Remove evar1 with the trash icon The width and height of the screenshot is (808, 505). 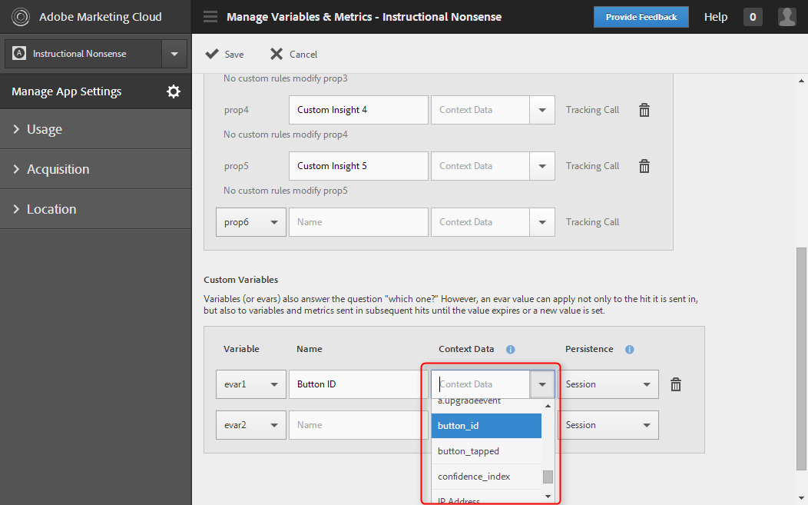(676, 384)
